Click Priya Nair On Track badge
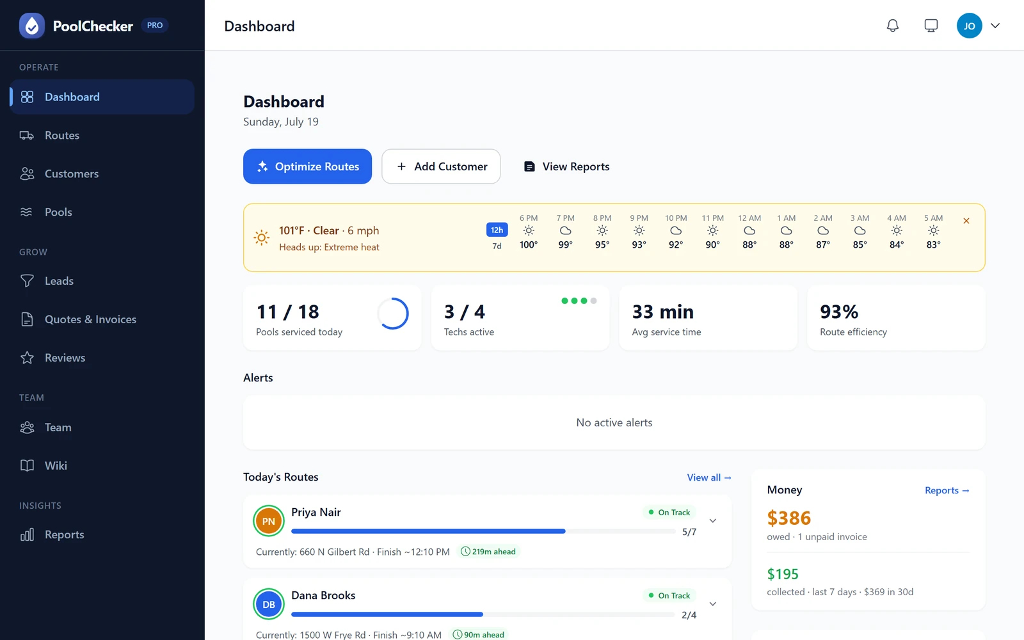Image resolution: width=1024 pixels, height=640 pixels. click(669, 512)
